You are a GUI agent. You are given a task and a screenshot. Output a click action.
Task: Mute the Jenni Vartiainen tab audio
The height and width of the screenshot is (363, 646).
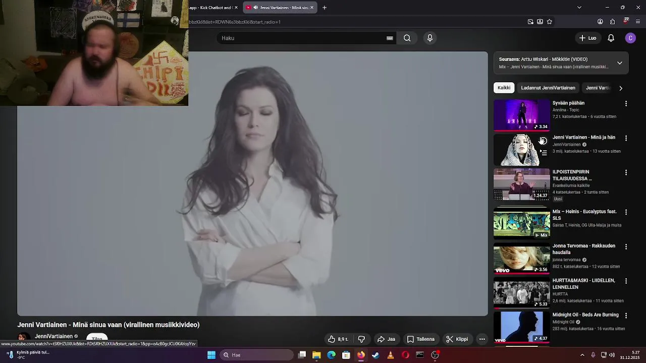click(255, 8)
